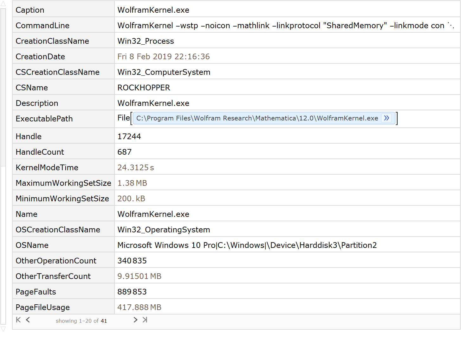Select the CSName value ROCKHOPPER
Image resolution: width=461 pixels, height=343 pixels.
(144, 88)
